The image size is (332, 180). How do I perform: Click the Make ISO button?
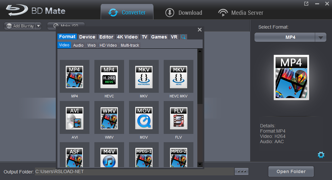tap(66, 25)
